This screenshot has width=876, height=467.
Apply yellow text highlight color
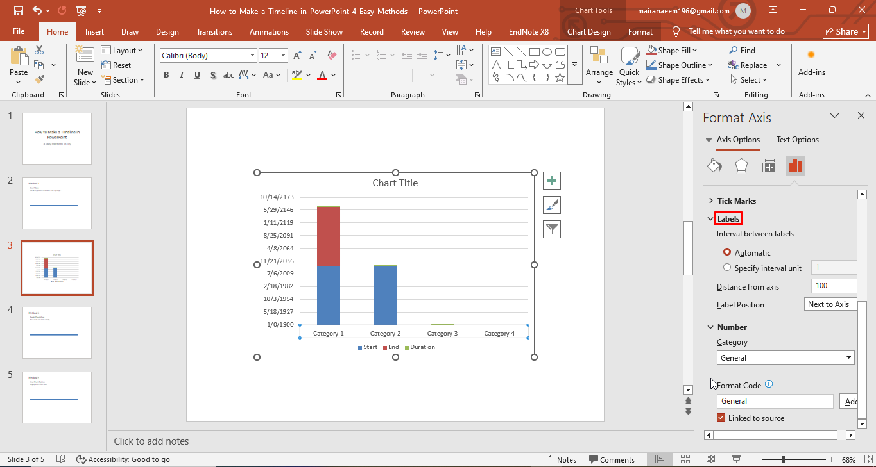tap(296, 75)
